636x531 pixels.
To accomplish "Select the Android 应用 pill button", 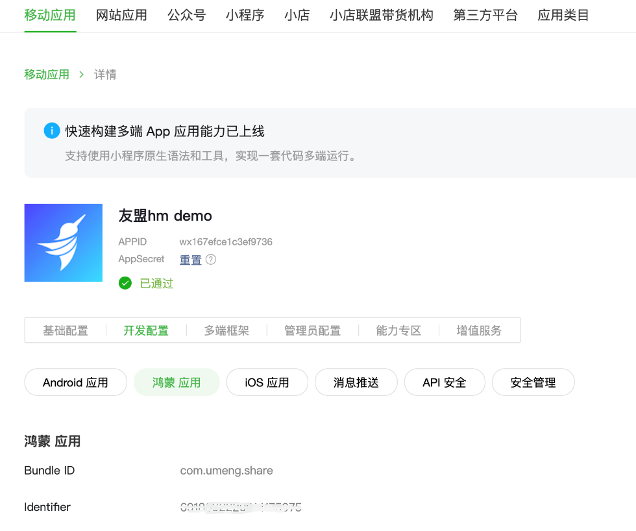I will (x=75, y=382).
